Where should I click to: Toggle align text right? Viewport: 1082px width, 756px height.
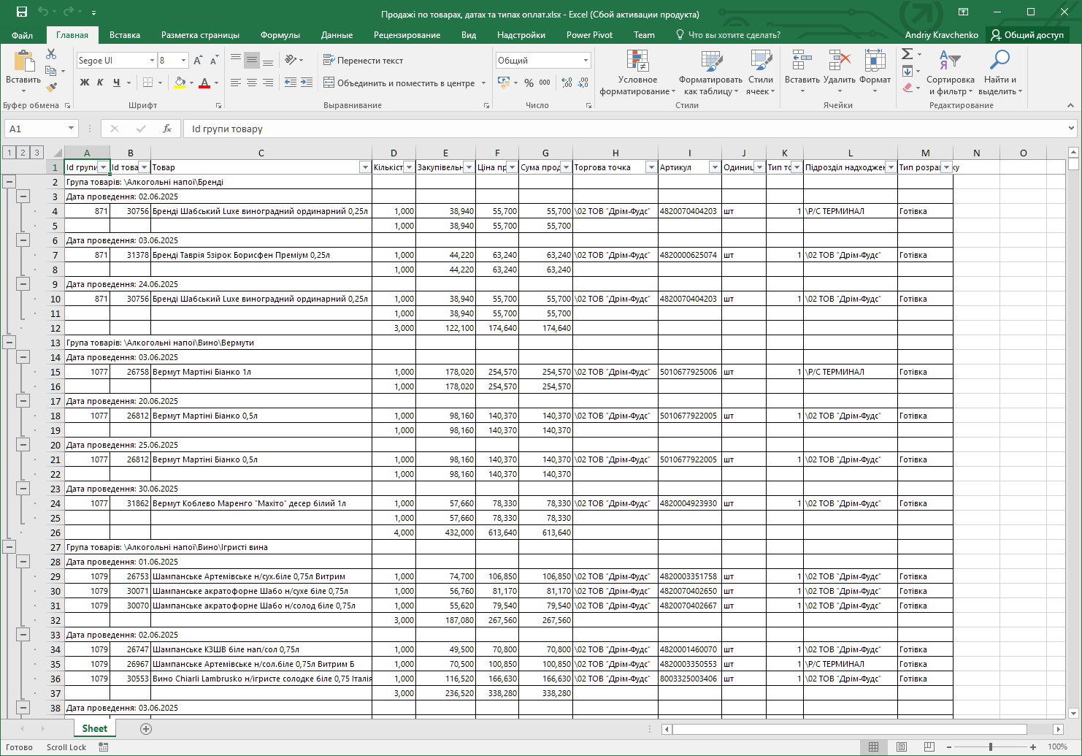(268, 83)
